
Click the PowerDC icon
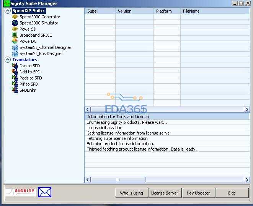[x=15, y=41]
